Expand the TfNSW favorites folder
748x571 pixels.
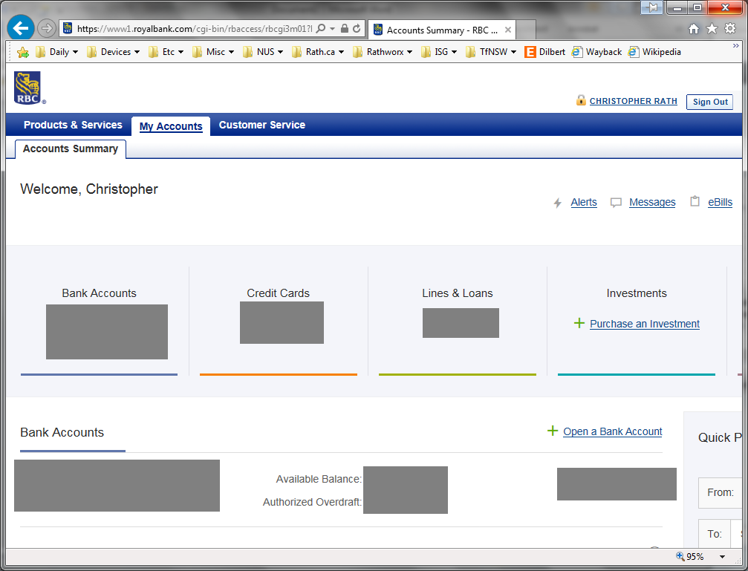click(x=491, y=52)
